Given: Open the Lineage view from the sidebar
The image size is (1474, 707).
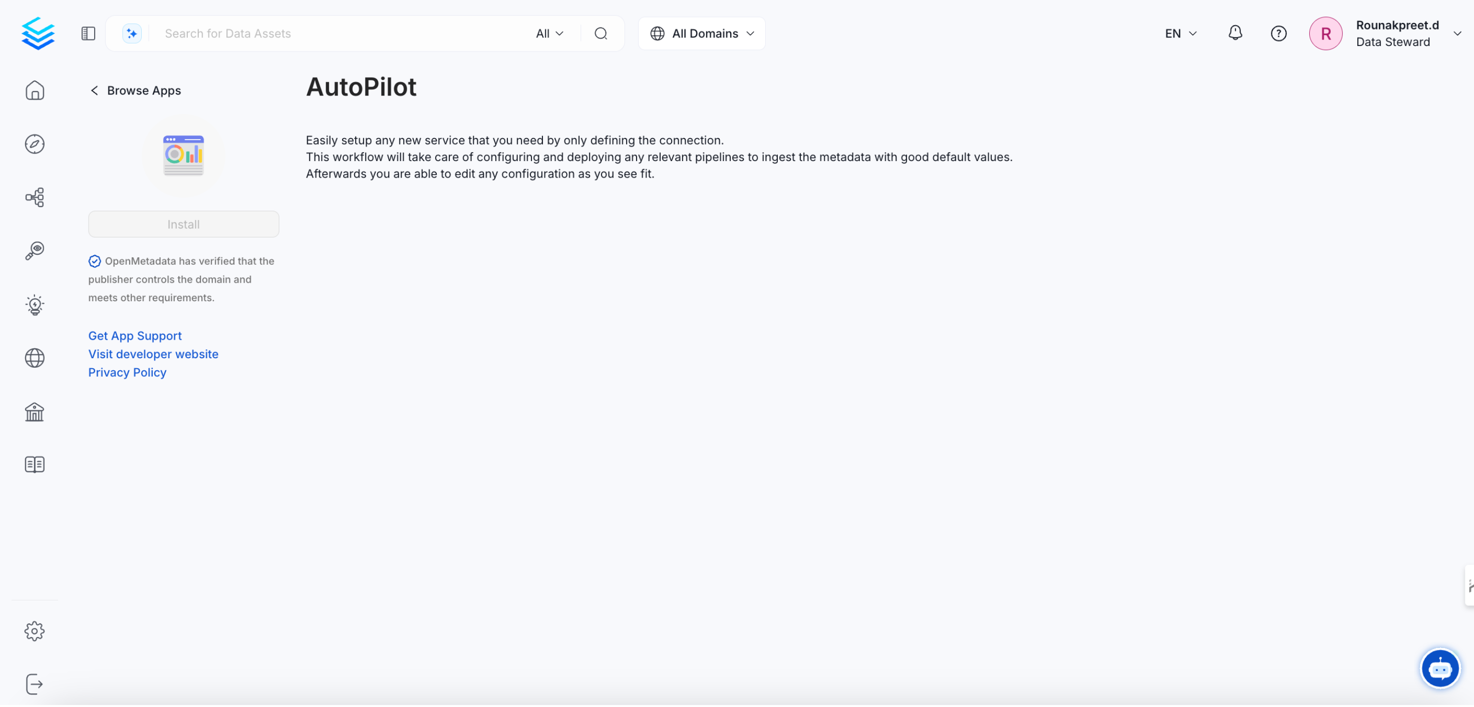Looking at the screenshot, I should (x=35, y=197).
